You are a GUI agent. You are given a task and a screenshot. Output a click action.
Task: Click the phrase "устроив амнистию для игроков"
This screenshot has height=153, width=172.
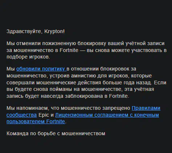click(x=89, y=76)
